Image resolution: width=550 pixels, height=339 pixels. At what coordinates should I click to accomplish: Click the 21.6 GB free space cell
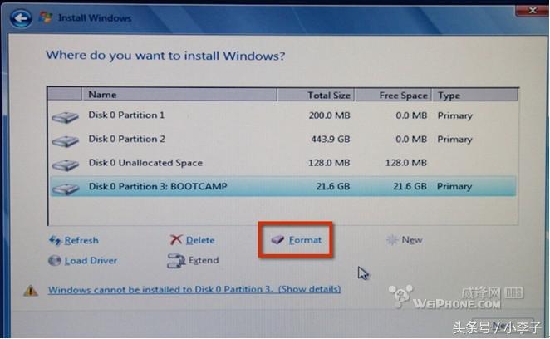click(x=410, y=186)
